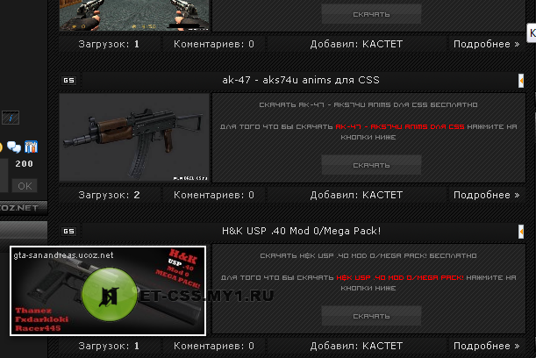Click red 'H&K USP .40 MOD 0/MEGA PACK!' link
Image resolution: width=536 pixels, height=358 pixels.
400,277
